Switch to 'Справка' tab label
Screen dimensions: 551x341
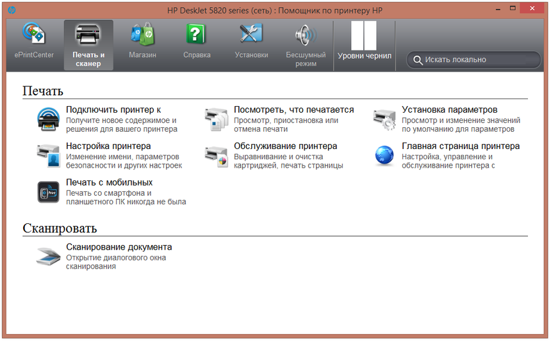[197, 55]
